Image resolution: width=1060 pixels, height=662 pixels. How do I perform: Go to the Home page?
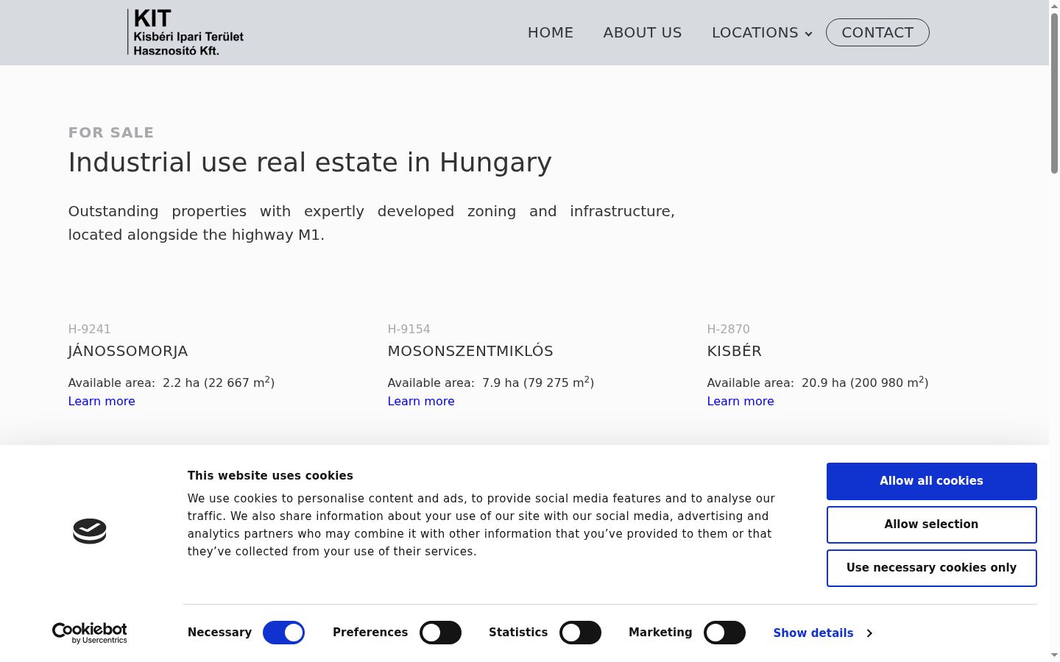(551, 32)
